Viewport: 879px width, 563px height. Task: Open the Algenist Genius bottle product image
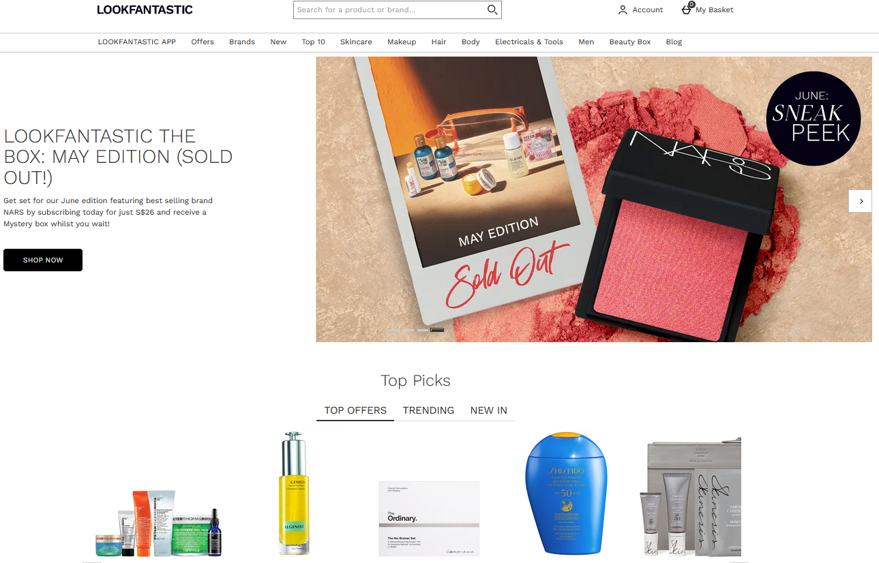pos(295,493)
